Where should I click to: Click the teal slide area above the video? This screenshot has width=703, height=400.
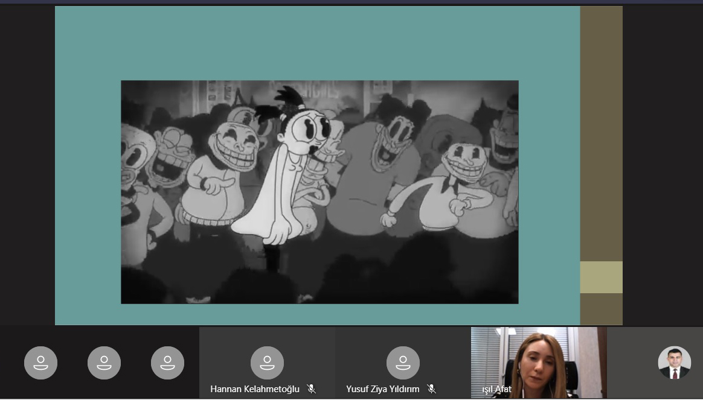pyautogui.click(x=317, y=42)
